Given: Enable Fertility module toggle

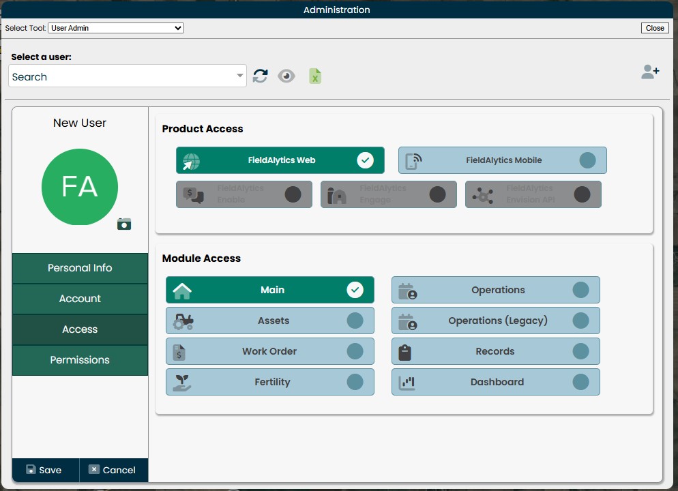Looking at the screenshot, I should pos(355,382).
